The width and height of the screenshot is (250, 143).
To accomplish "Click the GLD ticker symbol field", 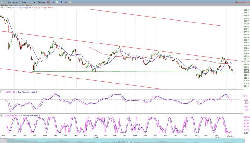I will pos(3,2).
